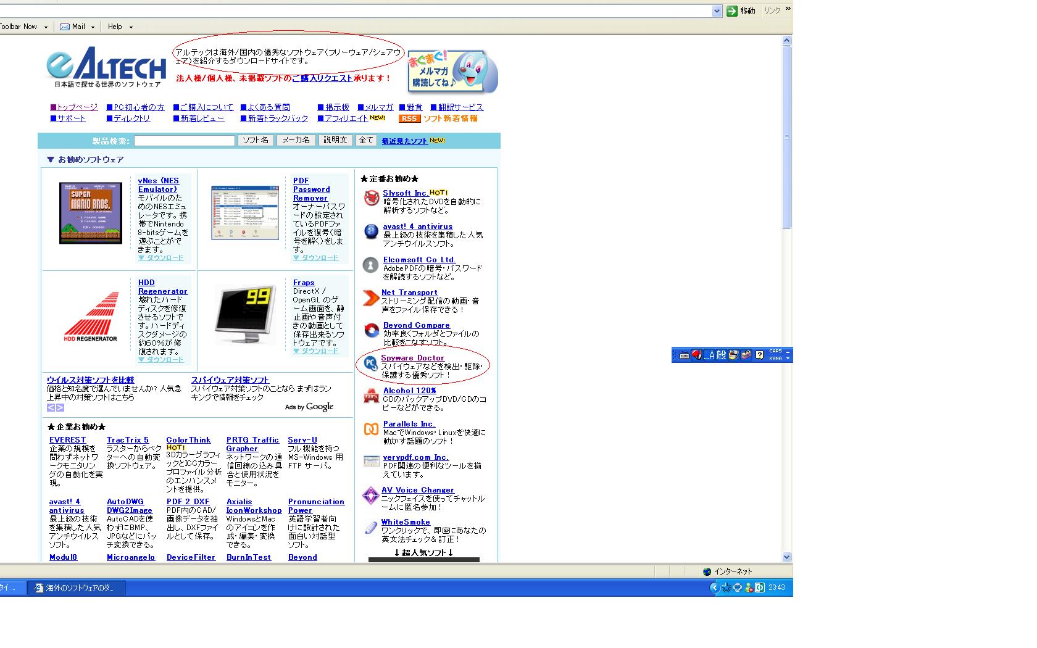This screenshot has width=1037, height=648.
Task: Search by メーカ名 button
Action: point(296,140)
